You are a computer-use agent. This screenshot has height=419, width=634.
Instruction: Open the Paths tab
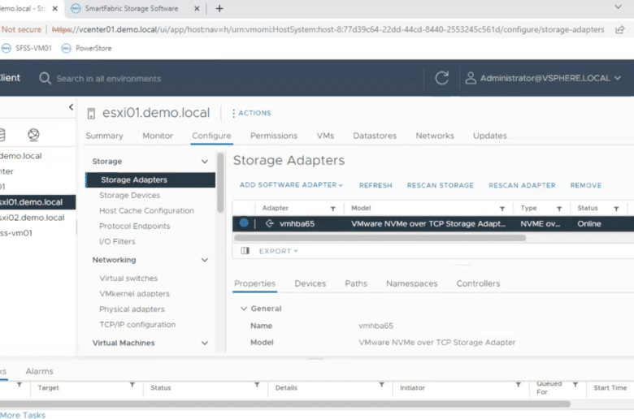356,283
